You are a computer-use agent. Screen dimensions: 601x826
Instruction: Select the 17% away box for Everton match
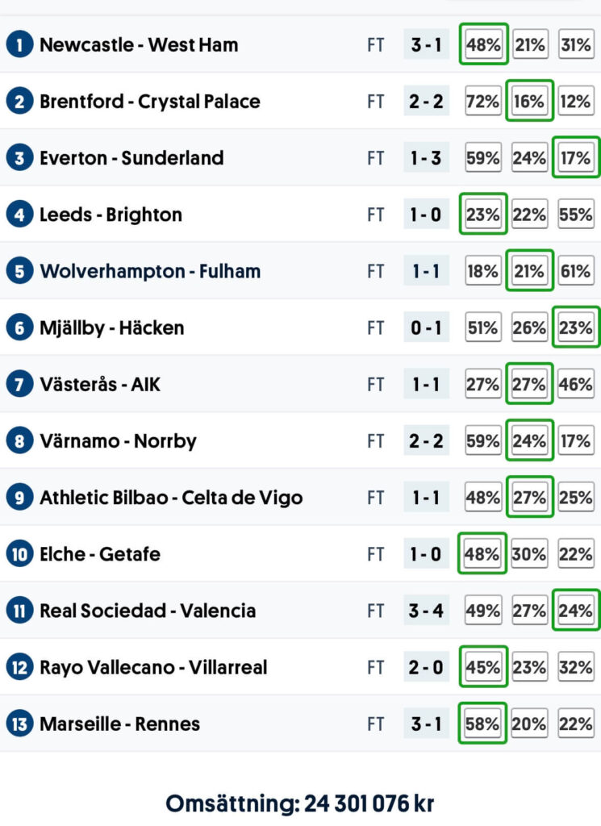pos(576,157)
